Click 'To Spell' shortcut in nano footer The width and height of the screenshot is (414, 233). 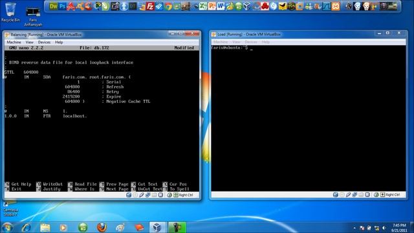pyautogui.click(x=176, y=189)
